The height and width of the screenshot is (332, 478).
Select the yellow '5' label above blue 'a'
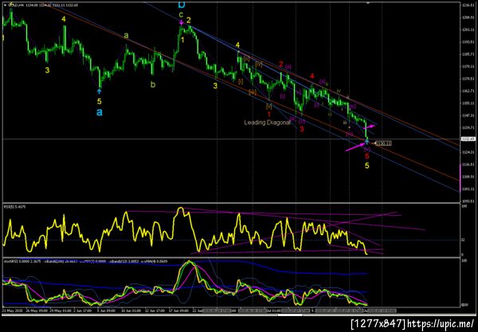click(100, 102)
